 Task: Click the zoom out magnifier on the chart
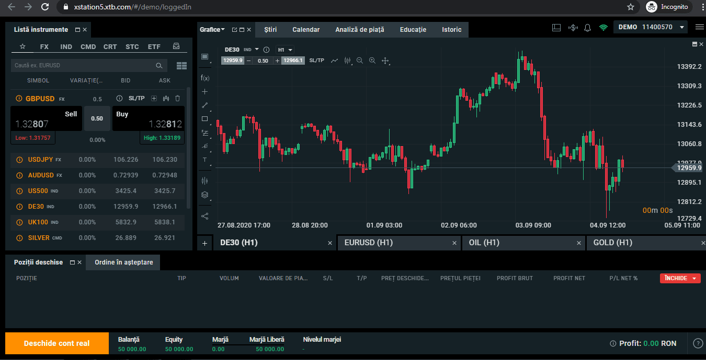pos(360,61)
